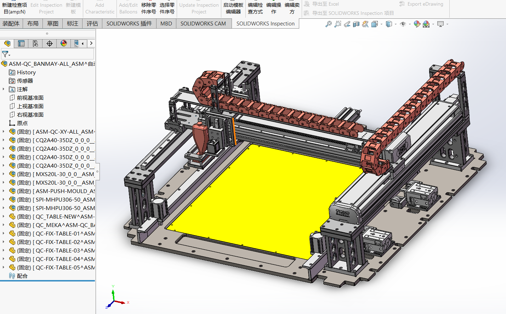
Task: Select the QC-FIX-TABLE-01 component
Action: point(52,234)
